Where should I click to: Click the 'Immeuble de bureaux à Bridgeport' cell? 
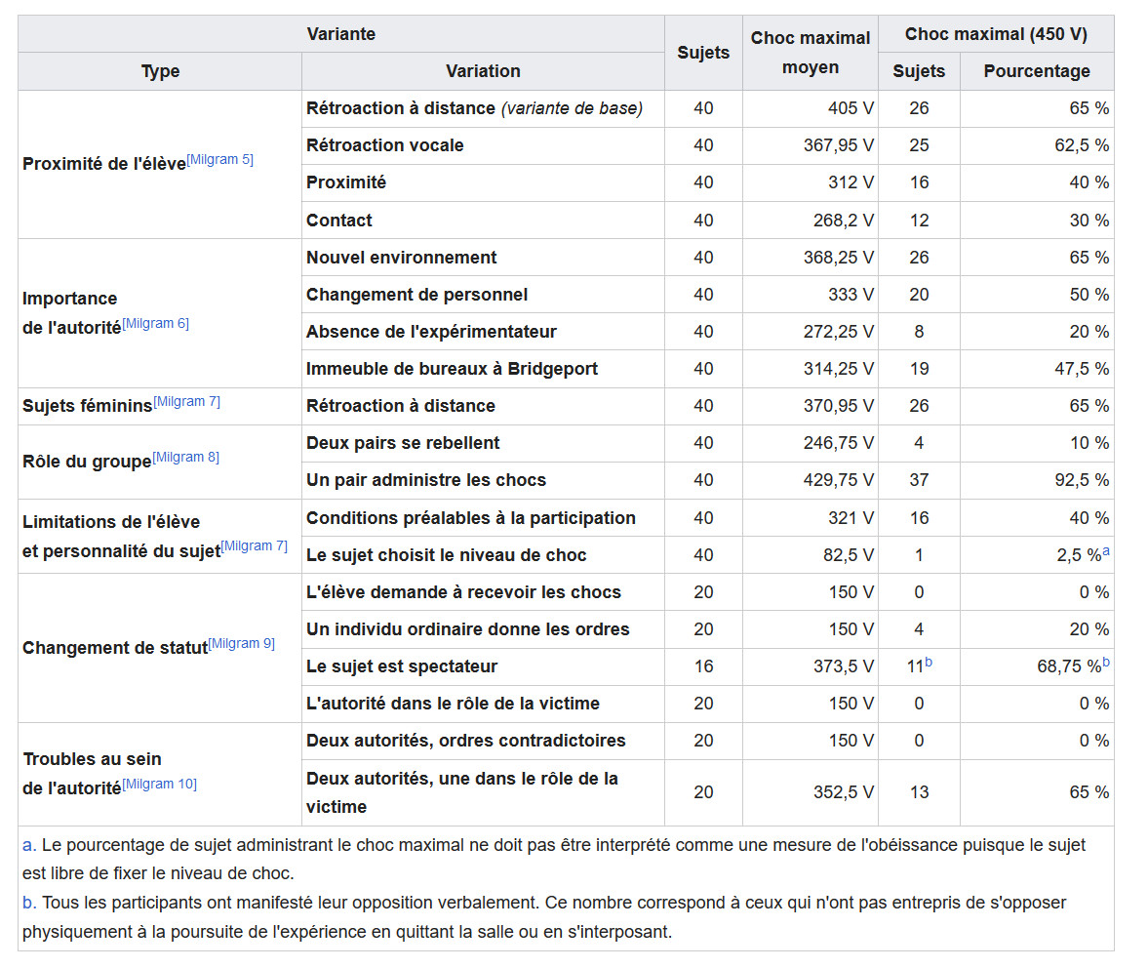point(452,369)
